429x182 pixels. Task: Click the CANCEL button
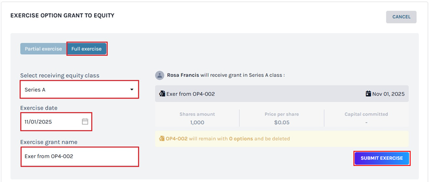(x=401, y=17)
